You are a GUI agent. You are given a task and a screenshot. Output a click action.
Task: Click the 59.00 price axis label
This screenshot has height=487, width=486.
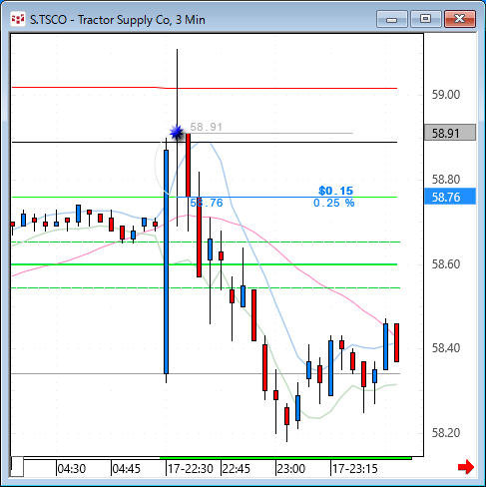tap(446, 95)
